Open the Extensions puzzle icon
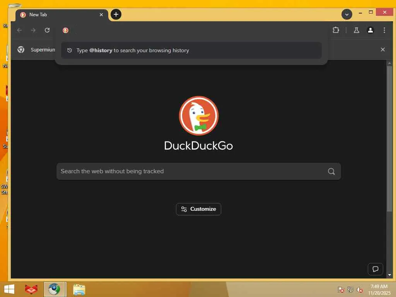Viewport: 396px width, 297px height. (x=336, y=30)
